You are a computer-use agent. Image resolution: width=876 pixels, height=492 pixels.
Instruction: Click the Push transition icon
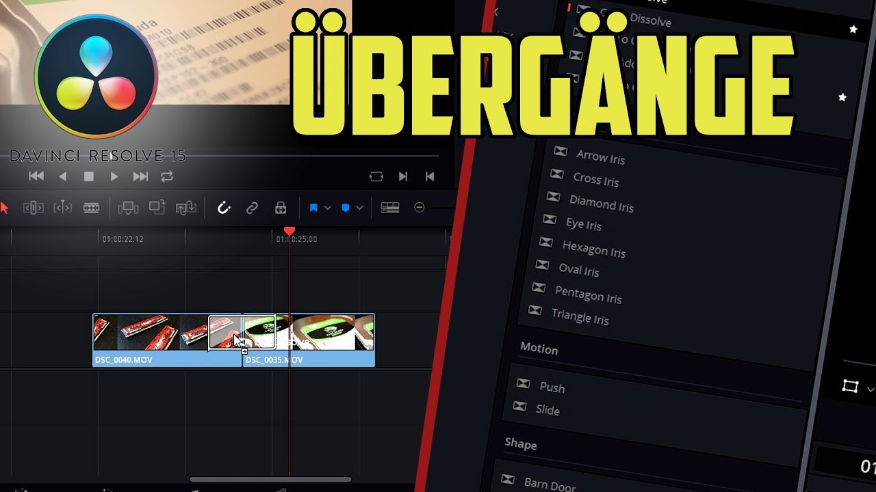tap(523, 383)
